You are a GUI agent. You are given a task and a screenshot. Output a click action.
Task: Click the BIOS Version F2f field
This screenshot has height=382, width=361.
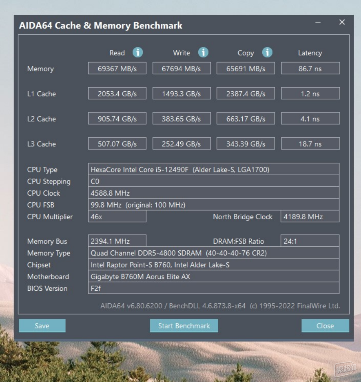pyautogui.click(x=213, y=288)
